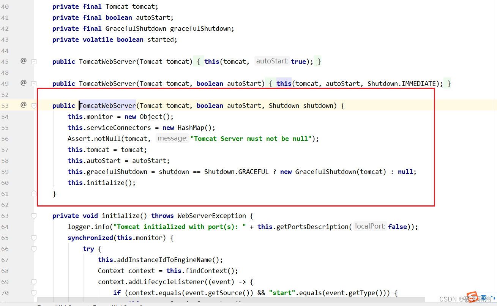Click 'Shutdown.IMMEDIATE' on line 49
497x306 pixels.
pyautogui.click(x=402, y=84)
